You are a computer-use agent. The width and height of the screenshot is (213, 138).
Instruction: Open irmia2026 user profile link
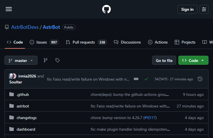tap(27, 76)
